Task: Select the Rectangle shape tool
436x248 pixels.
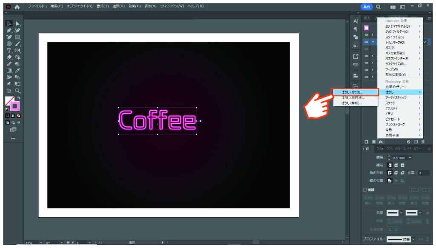Action: click(17, 37)
